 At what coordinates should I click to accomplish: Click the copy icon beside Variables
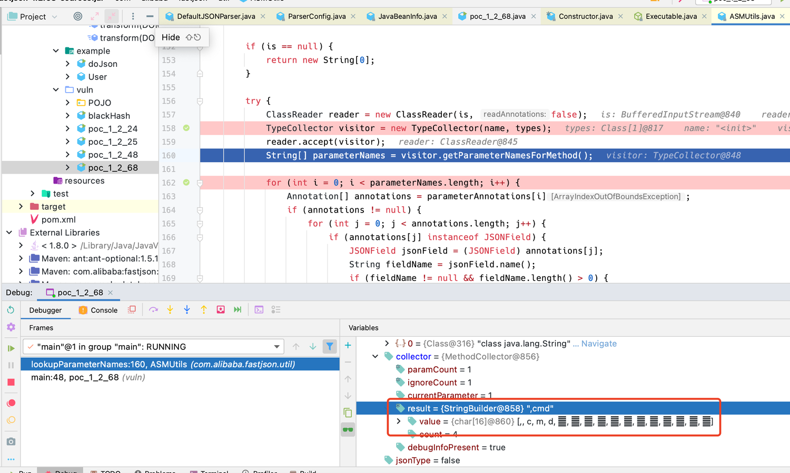click(348, 412)
